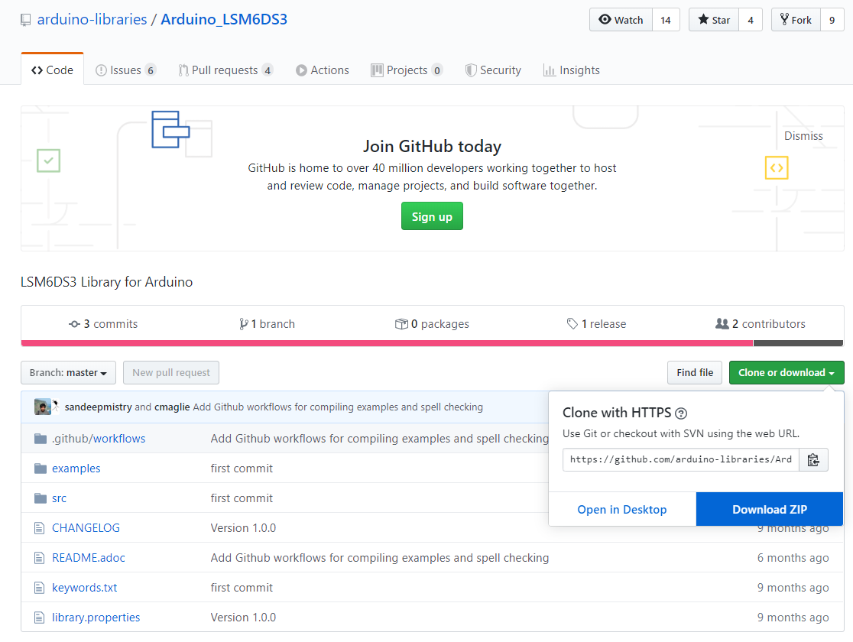This screenshot has height=642, width=853.
Task: Click Open in Desktop
Action: 622,509
